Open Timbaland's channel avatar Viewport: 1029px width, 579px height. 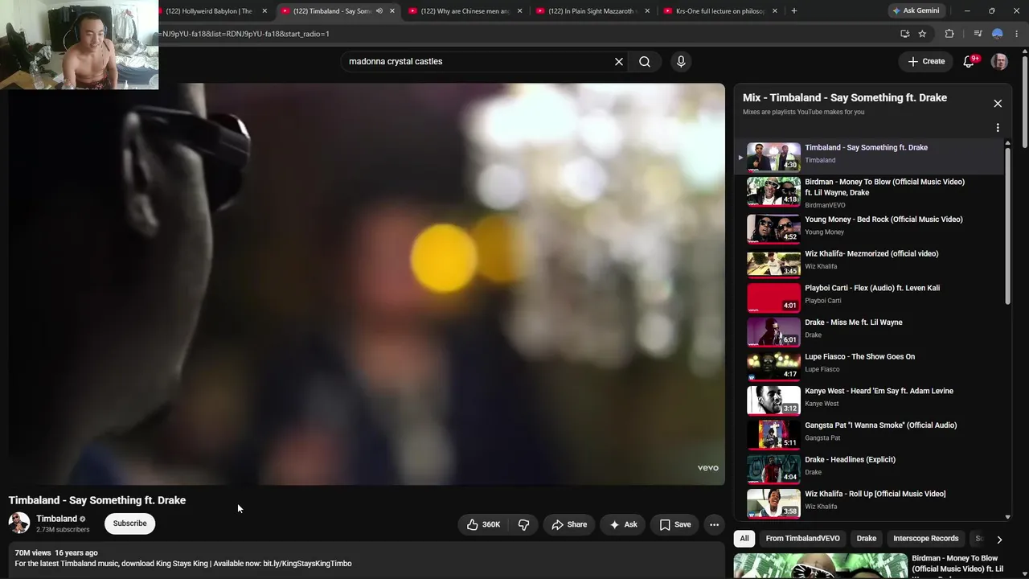click(x=19, y=524)
